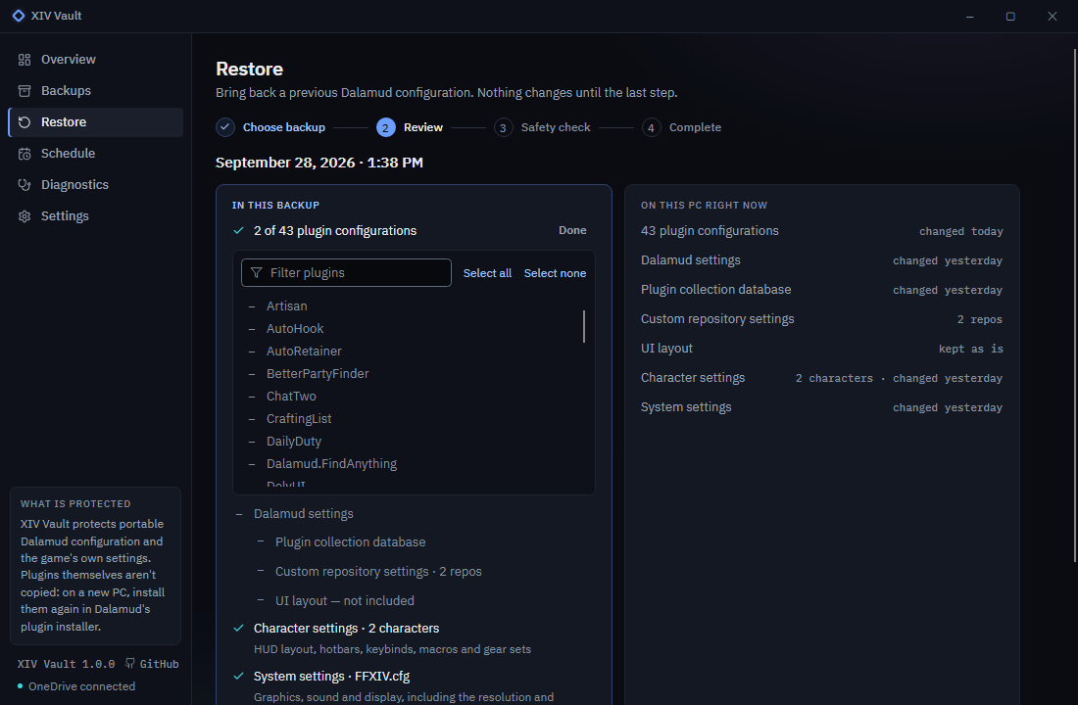The image size is (1078, 705).
Task: Click the 'kept as is' status text
Action: (x=971, y=349)
